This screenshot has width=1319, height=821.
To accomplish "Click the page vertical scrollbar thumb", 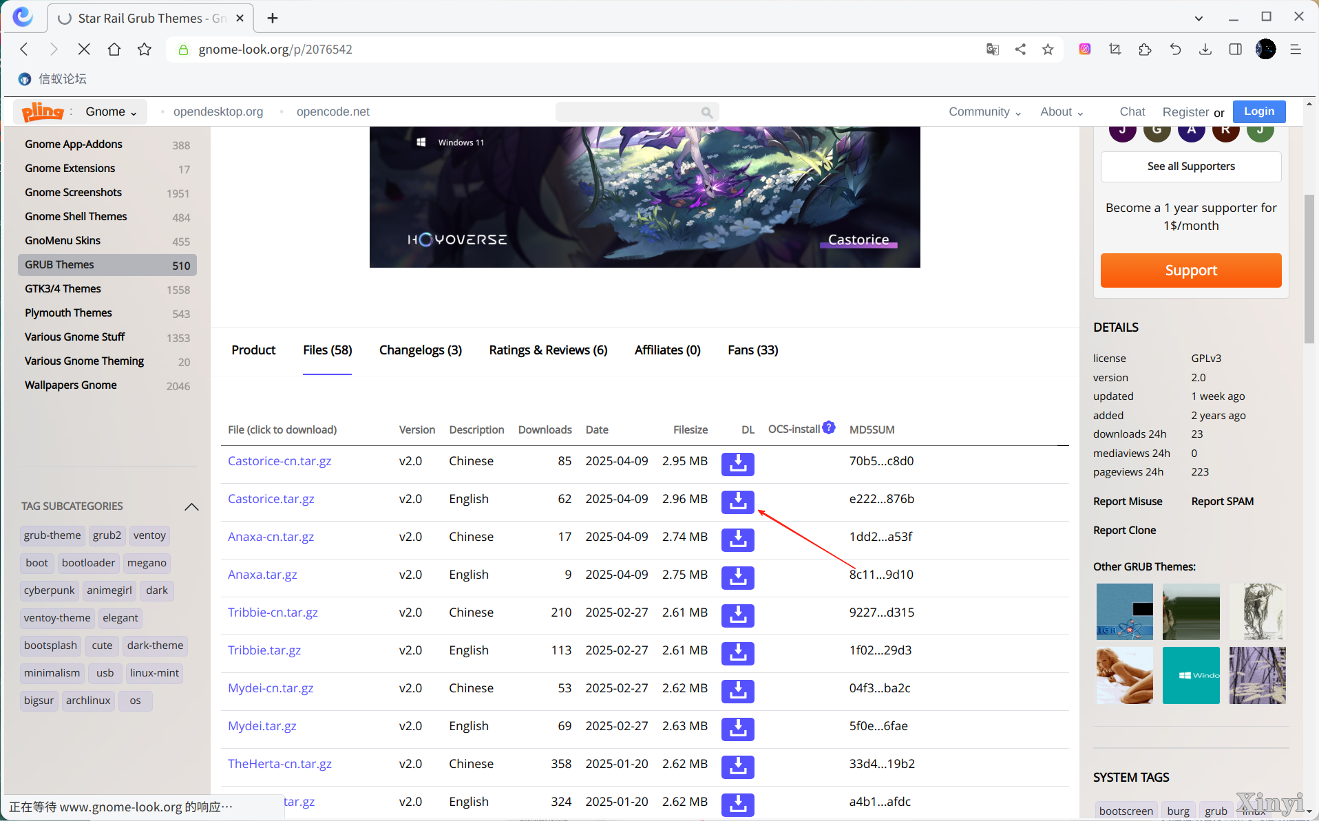I will [1309, 268].
